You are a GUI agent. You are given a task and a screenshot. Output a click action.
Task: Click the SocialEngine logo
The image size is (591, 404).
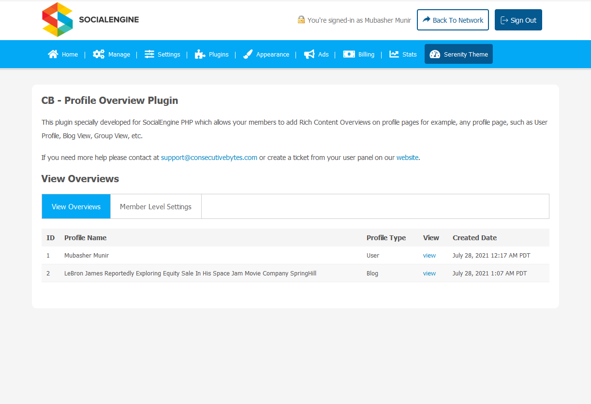(x=91, y=20)
